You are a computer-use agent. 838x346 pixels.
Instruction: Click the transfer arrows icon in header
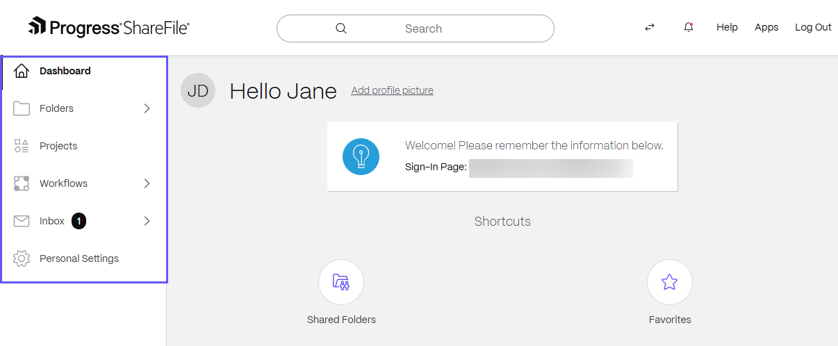[x=650, y=27]
